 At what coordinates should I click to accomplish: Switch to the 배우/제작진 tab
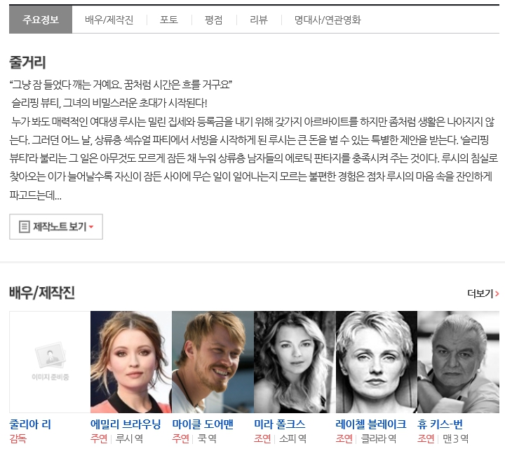(109, 20)
